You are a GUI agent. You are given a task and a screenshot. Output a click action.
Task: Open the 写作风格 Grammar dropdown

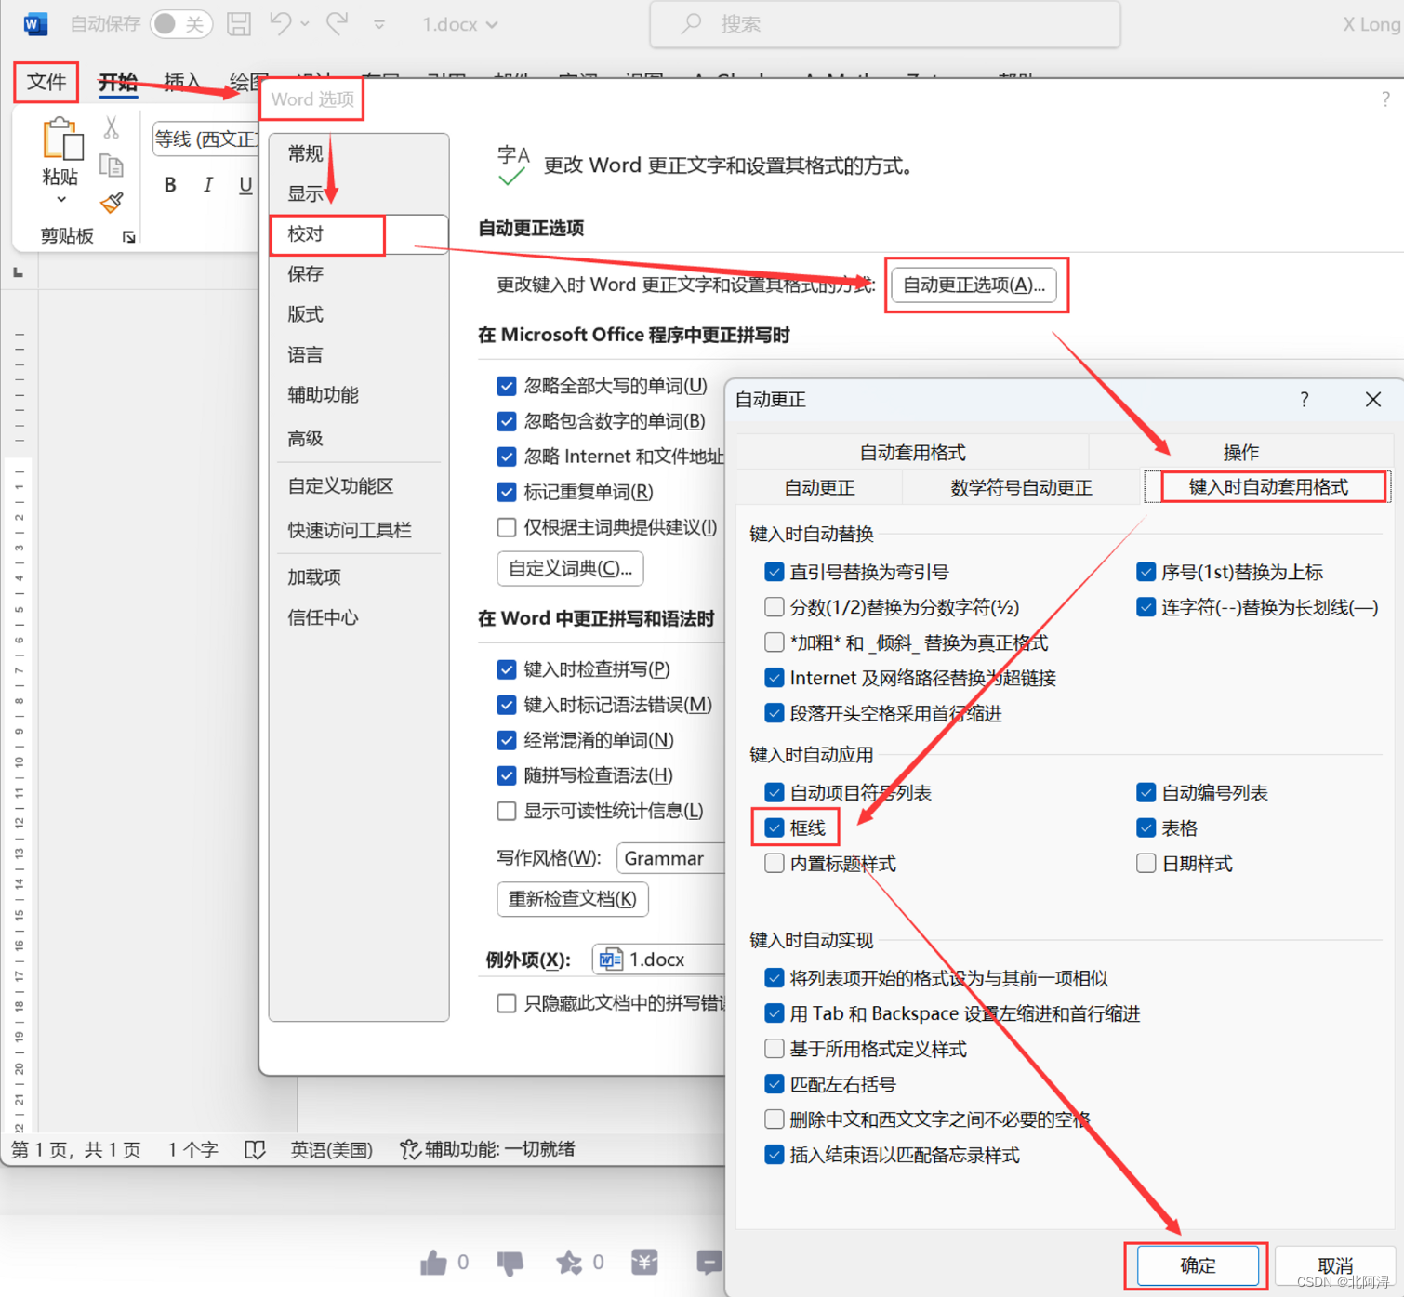tap(671, 858)
